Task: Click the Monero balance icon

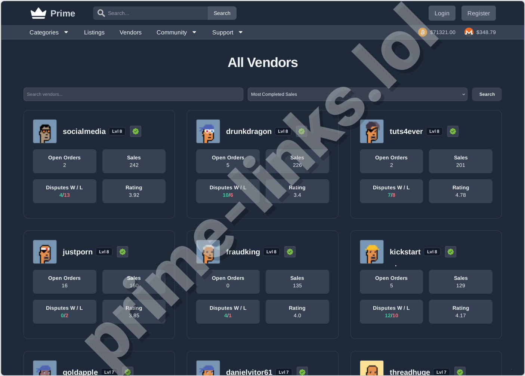Action: (x=469, y=32)
